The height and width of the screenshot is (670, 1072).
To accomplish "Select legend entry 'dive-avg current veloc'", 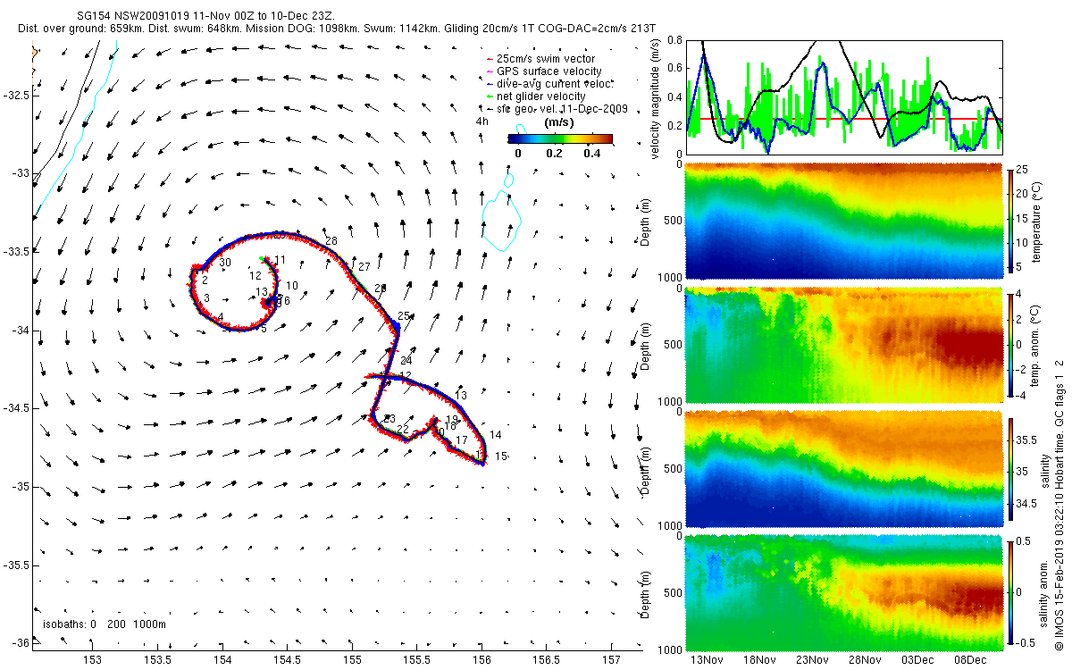I will [x=555, y=83].
